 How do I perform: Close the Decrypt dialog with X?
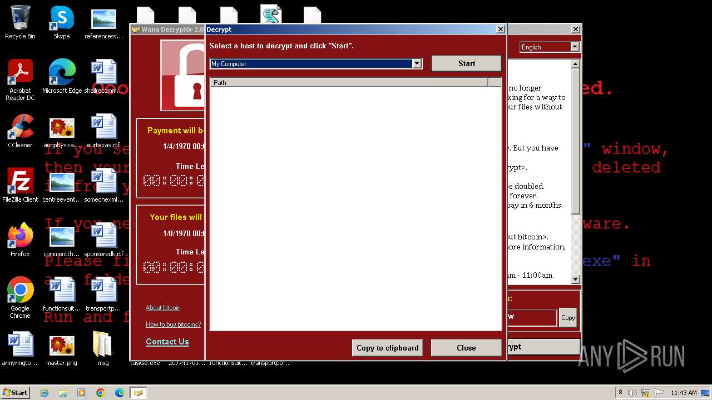coord(500,29)
